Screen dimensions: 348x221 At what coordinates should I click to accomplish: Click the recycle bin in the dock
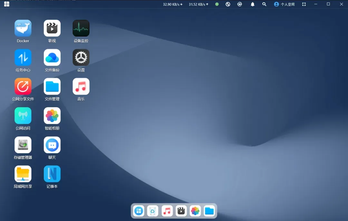click(153, 211)
